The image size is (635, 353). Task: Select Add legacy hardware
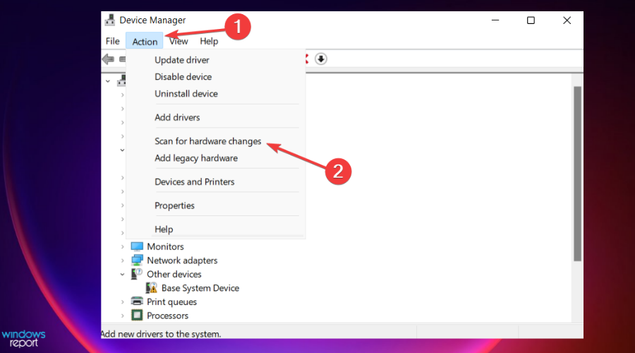pos(196,158)
